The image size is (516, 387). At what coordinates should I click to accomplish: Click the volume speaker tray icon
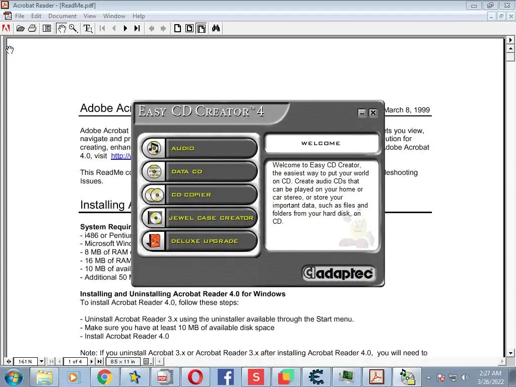[465, 377]
